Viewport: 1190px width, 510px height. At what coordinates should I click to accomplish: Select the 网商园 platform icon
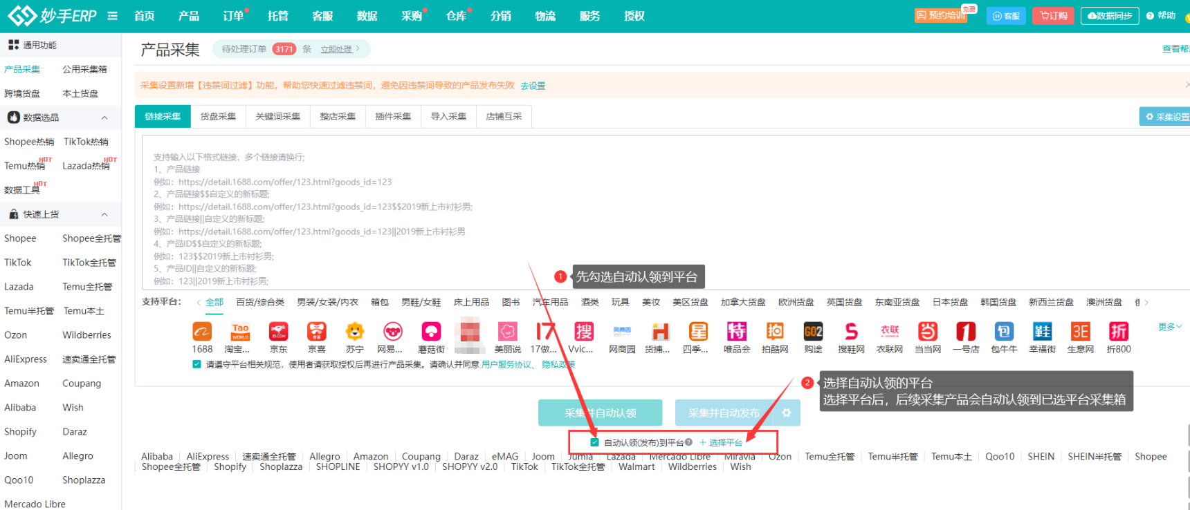click(x=622, y=332)
